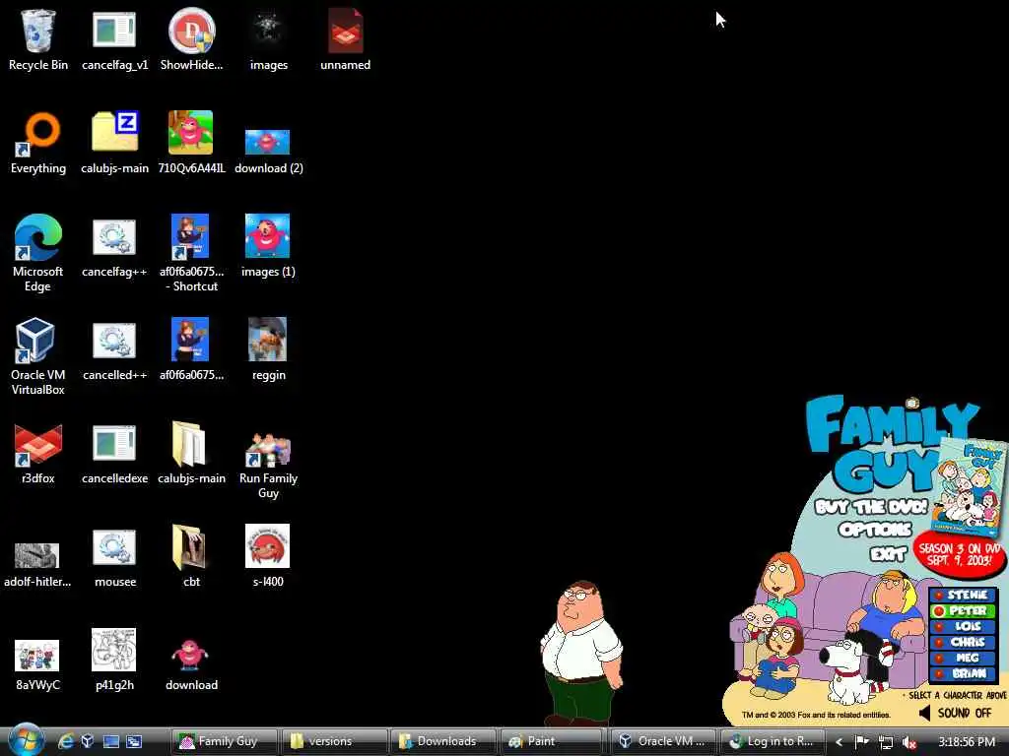Select the unnamed r3dfox-style file icon

coord(346,39)
